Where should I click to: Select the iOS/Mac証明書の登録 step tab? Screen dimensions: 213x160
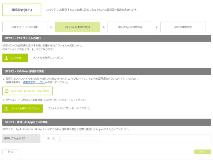click(77, 27)
